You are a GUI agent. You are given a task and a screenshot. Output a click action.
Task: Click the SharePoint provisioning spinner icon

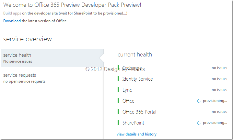pos(199,123)
